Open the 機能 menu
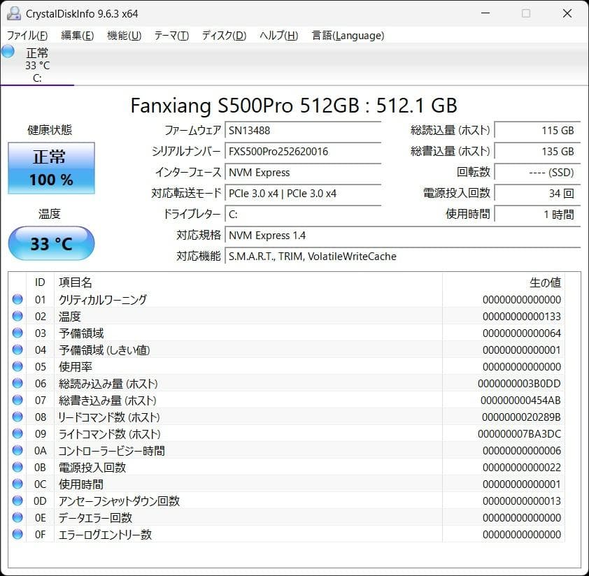Image resolution: width=589 pixels, height=576 pixels. point(124,35)
